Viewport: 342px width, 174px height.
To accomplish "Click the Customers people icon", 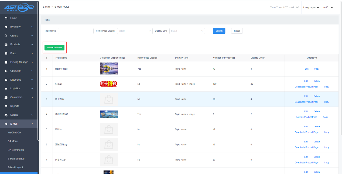I will pyautogui.click(x=6, y=97).
